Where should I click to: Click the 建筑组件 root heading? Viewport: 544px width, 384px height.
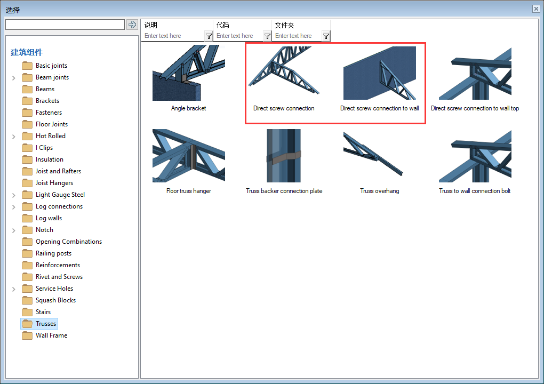[27, 52]
